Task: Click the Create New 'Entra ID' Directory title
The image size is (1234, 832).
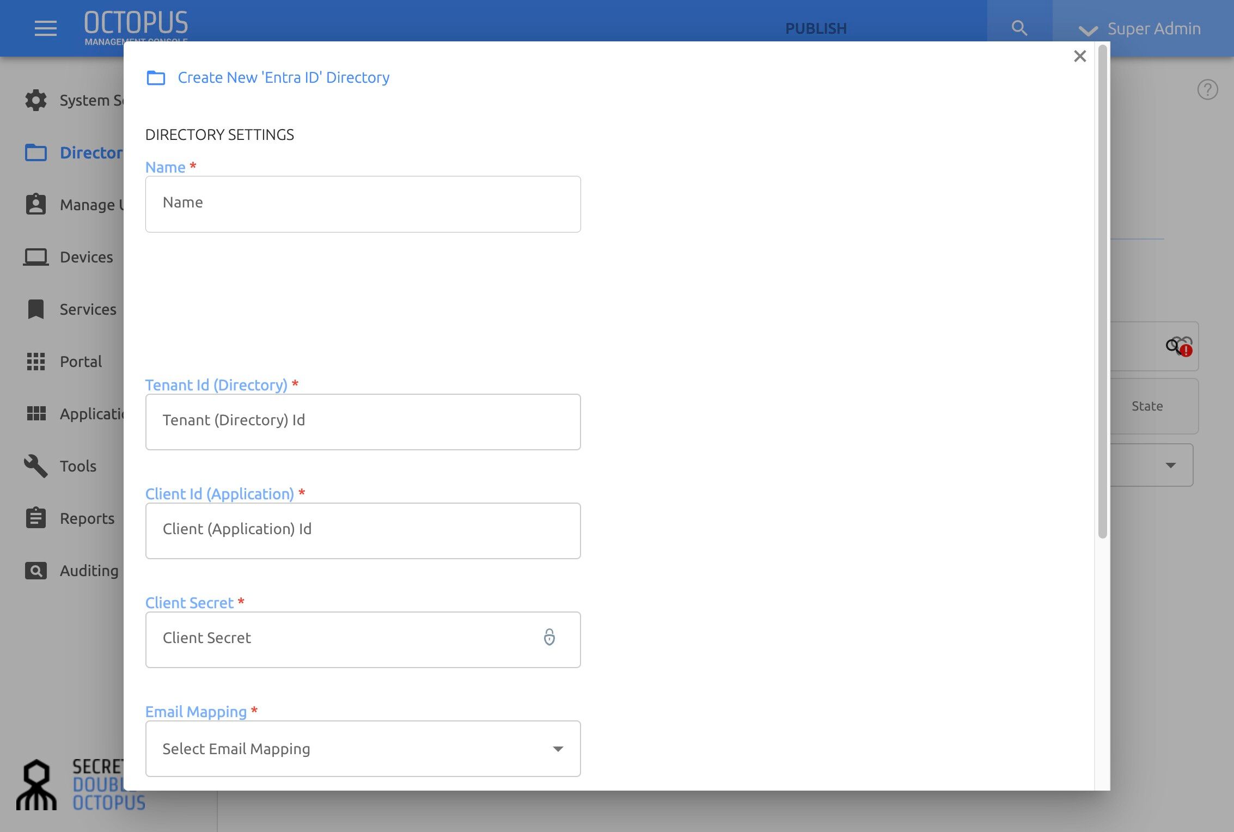Action: [x=284, y=78]
